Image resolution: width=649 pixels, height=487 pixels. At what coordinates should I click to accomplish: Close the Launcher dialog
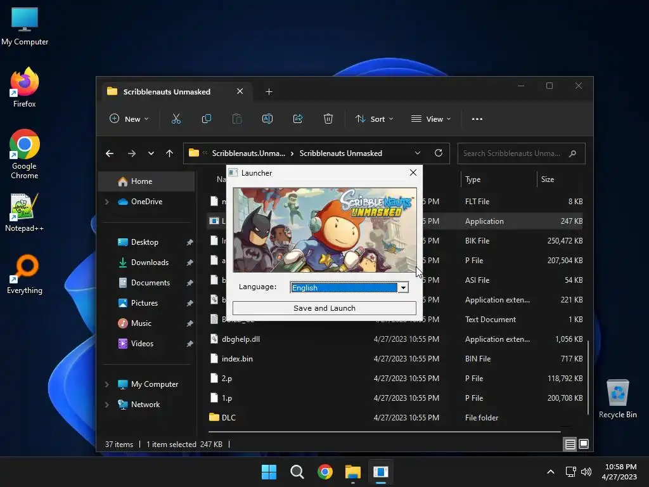tap(413, 172)
